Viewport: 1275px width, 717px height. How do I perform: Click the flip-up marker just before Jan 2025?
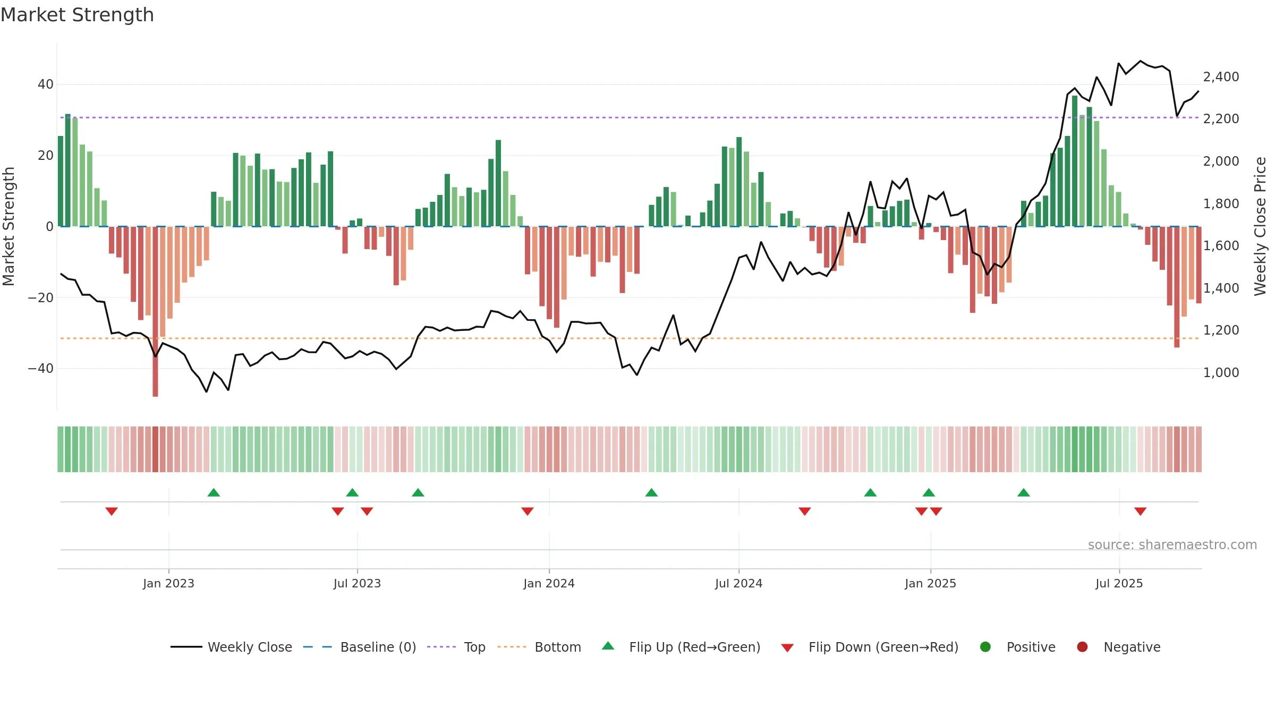pyautogui.click(x=929, y=492)
